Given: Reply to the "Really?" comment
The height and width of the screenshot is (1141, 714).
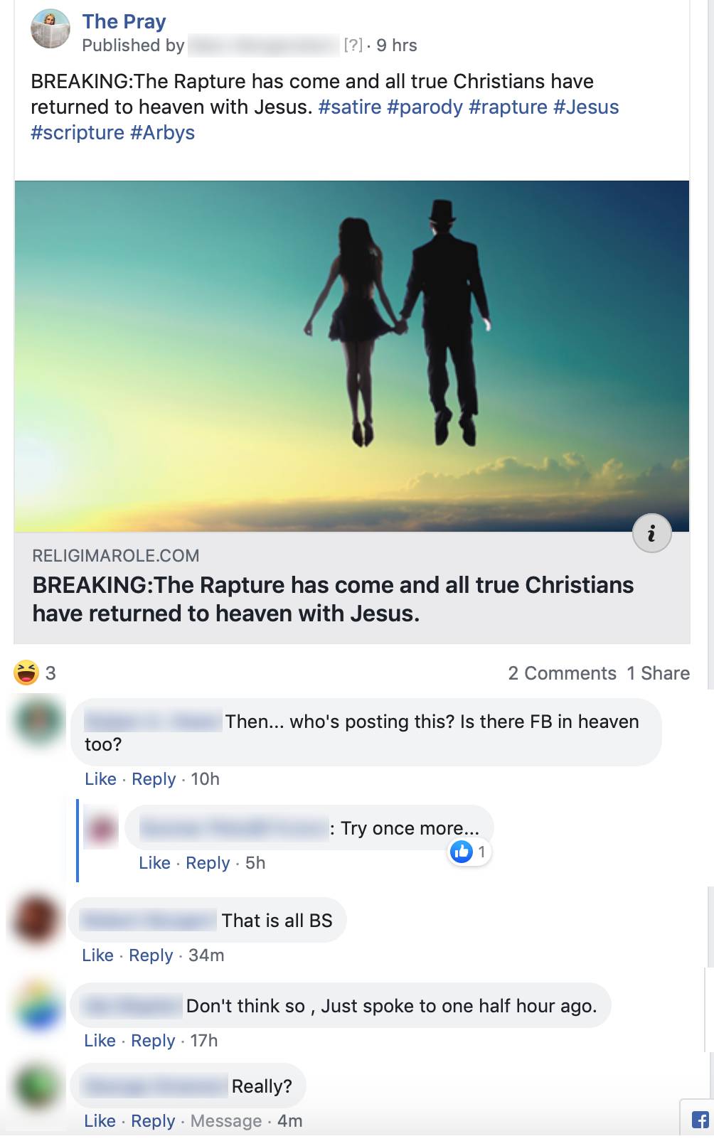Looking at the screenshot, I should 153,1121.
